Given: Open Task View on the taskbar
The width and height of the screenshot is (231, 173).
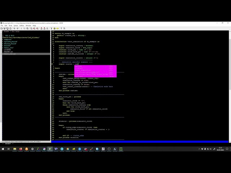Looking at the screenshot, I should (9, 149).
